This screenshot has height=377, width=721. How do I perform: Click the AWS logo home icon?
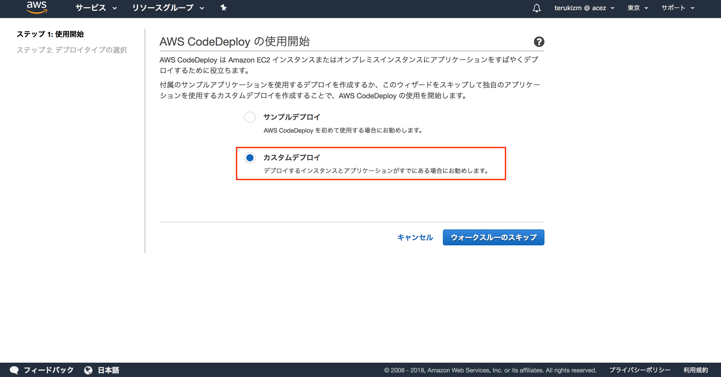(37, 7)
